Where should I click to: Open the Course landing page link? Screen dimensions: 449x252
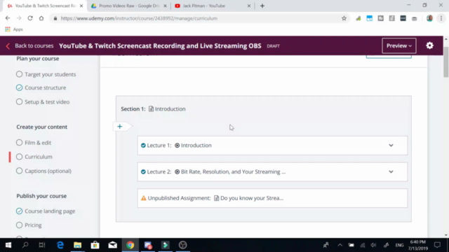tap(50, 211)
